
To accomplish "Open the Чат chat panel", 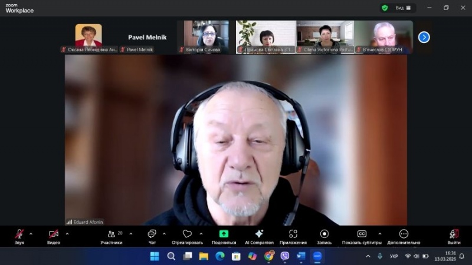I will pos(152,234).
